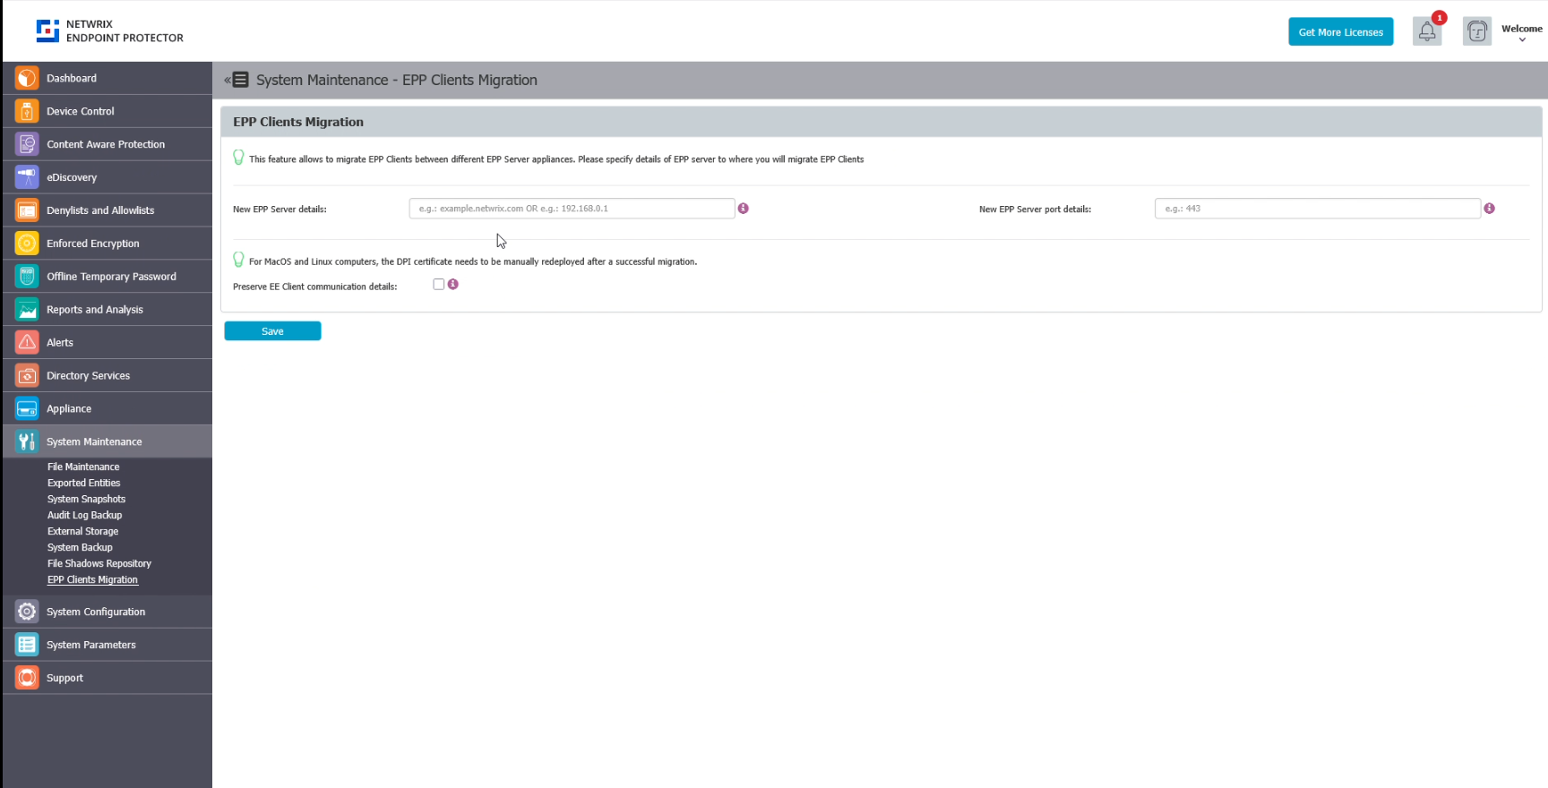Click the Dashboard sidebar icon

(27, 79)
